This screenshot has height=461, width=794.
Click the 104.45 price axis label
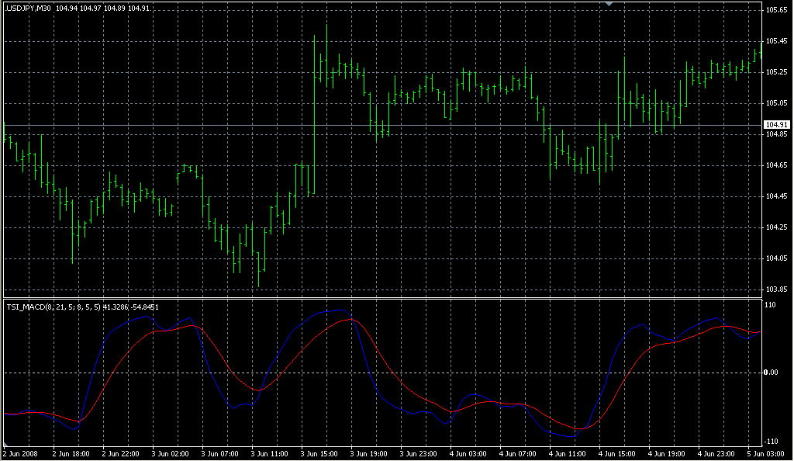click(x=776, y=196)
